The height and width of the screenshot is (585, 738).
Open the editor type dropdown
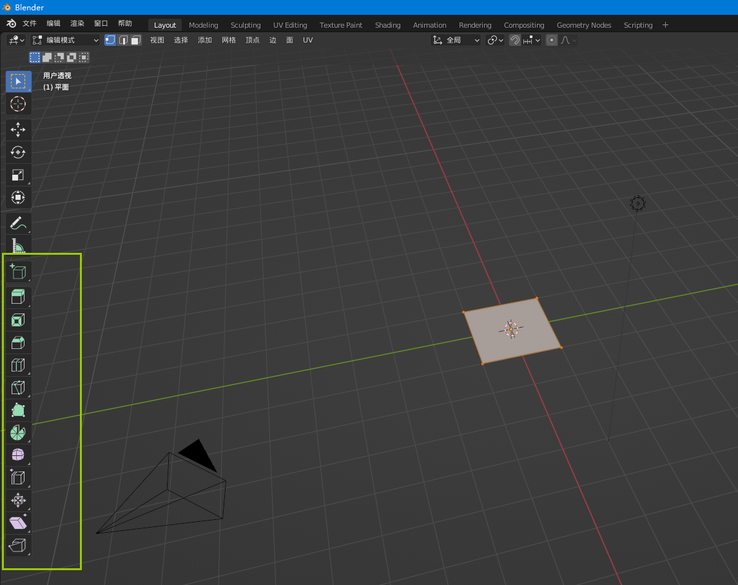(x=17, y=40)
